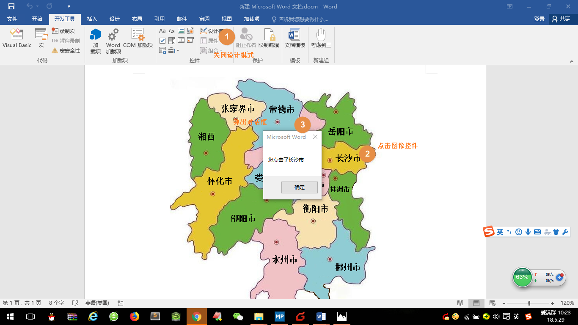Click the Sogou input method S logo
578x325 pixels.
click(489, 232)
